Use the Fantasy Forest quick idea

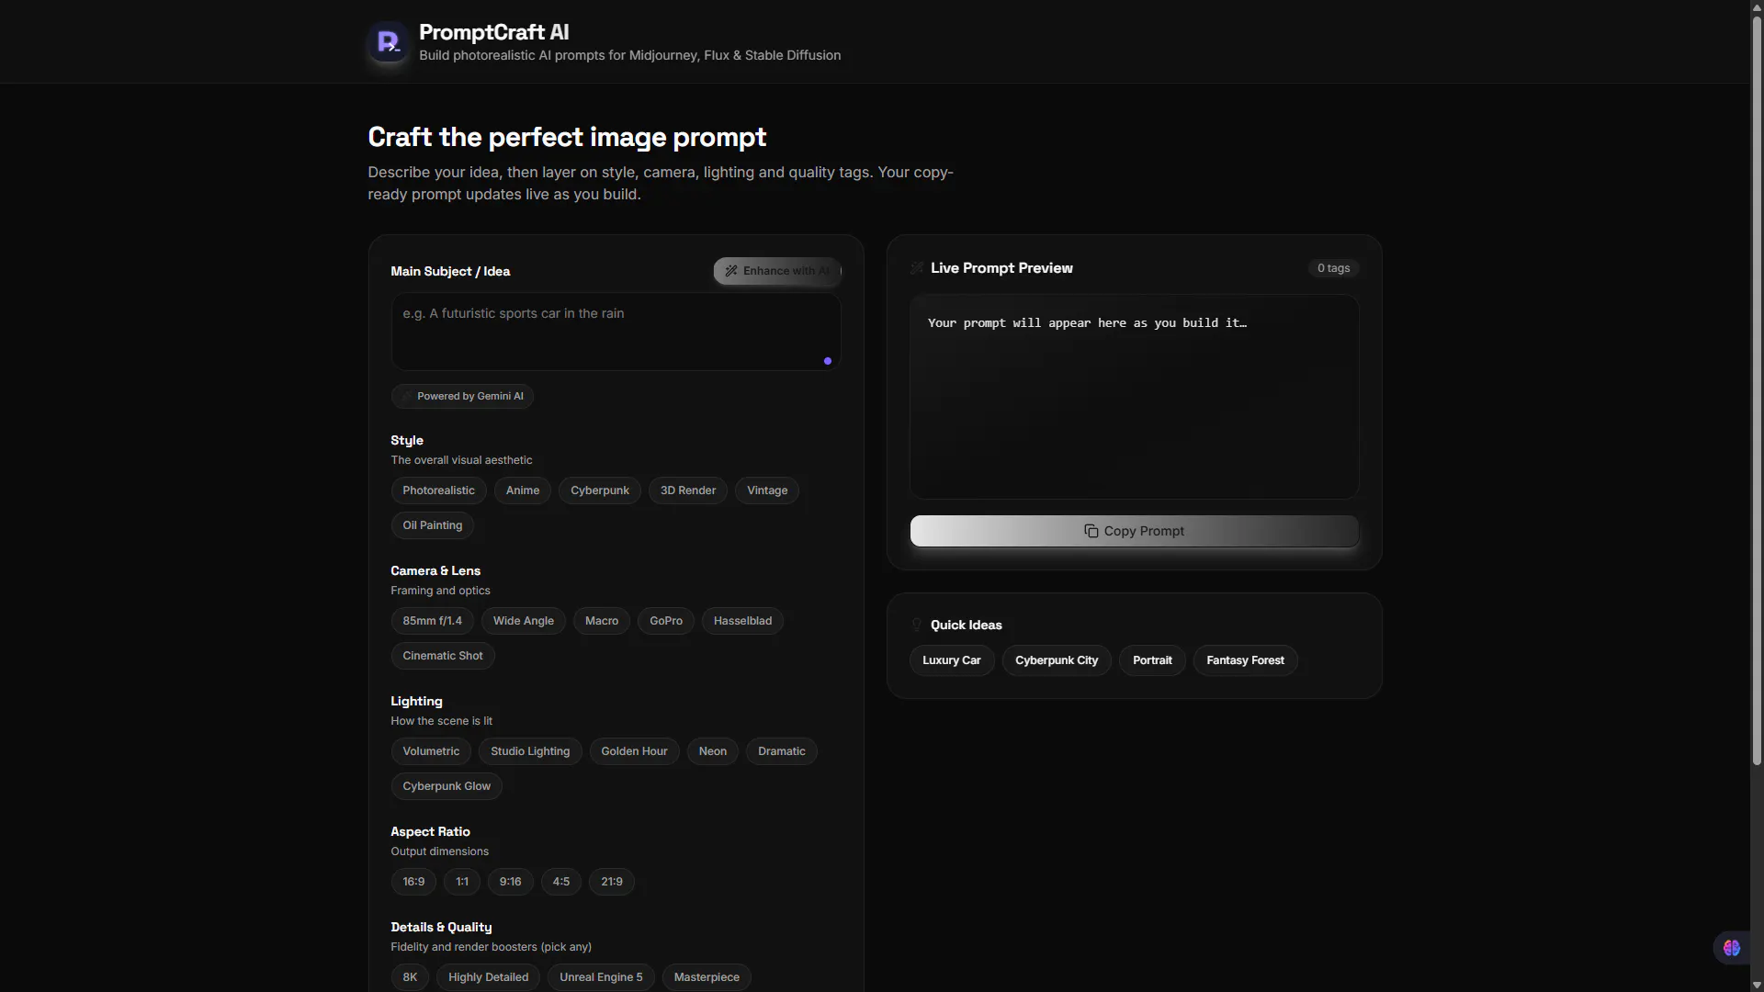pos(1245,660)
